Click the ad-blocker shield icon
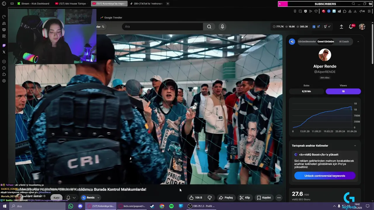Screen dimensions: 374x210 click(305, 11)
